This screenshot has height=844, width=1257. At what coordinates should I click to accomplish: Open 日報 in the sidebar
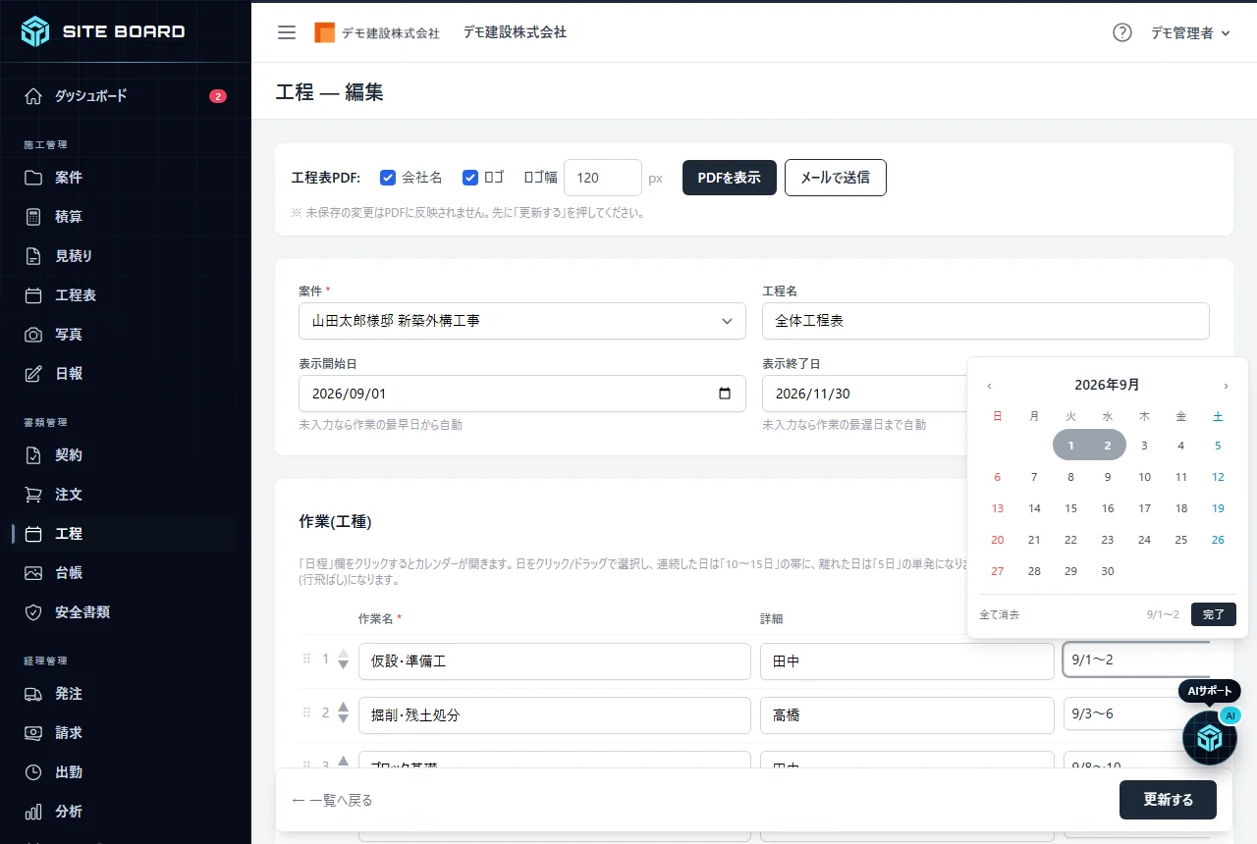tap(126, 374)
